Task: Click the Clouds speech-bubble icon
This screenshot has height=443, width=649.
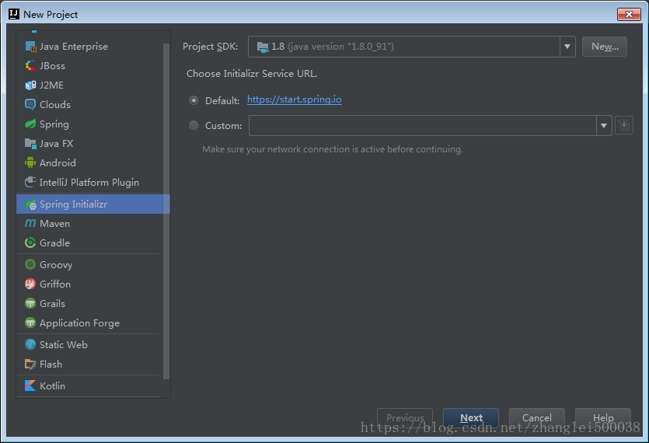Action: (x=30, y=104)
